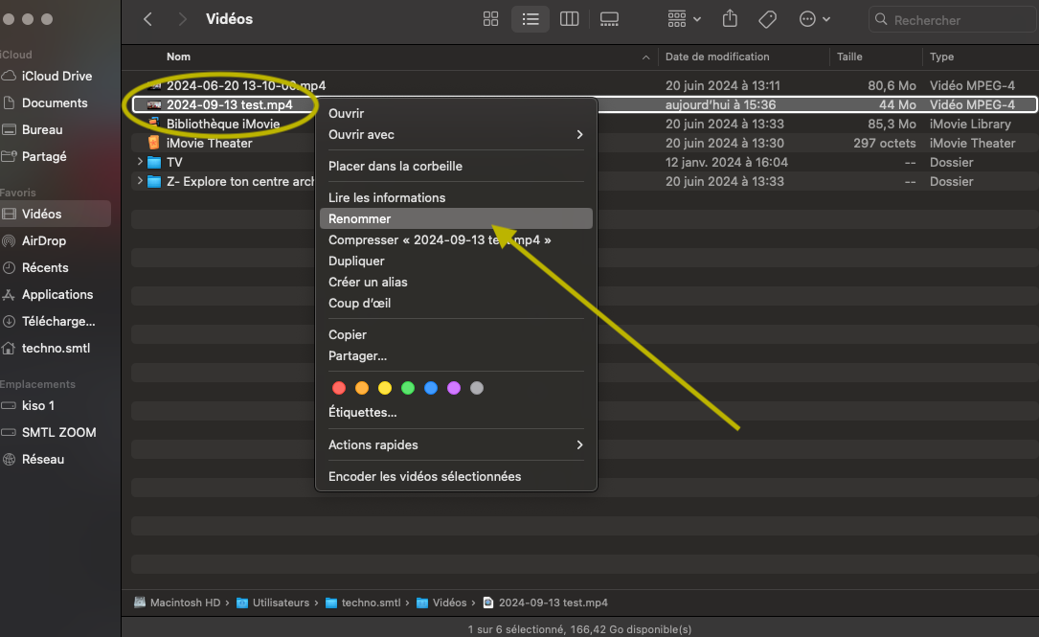Click Étiquettes… in the context menu
The width and height of the screenshot is (1039, 637).
pyautogui.click(x=363, y=413)
